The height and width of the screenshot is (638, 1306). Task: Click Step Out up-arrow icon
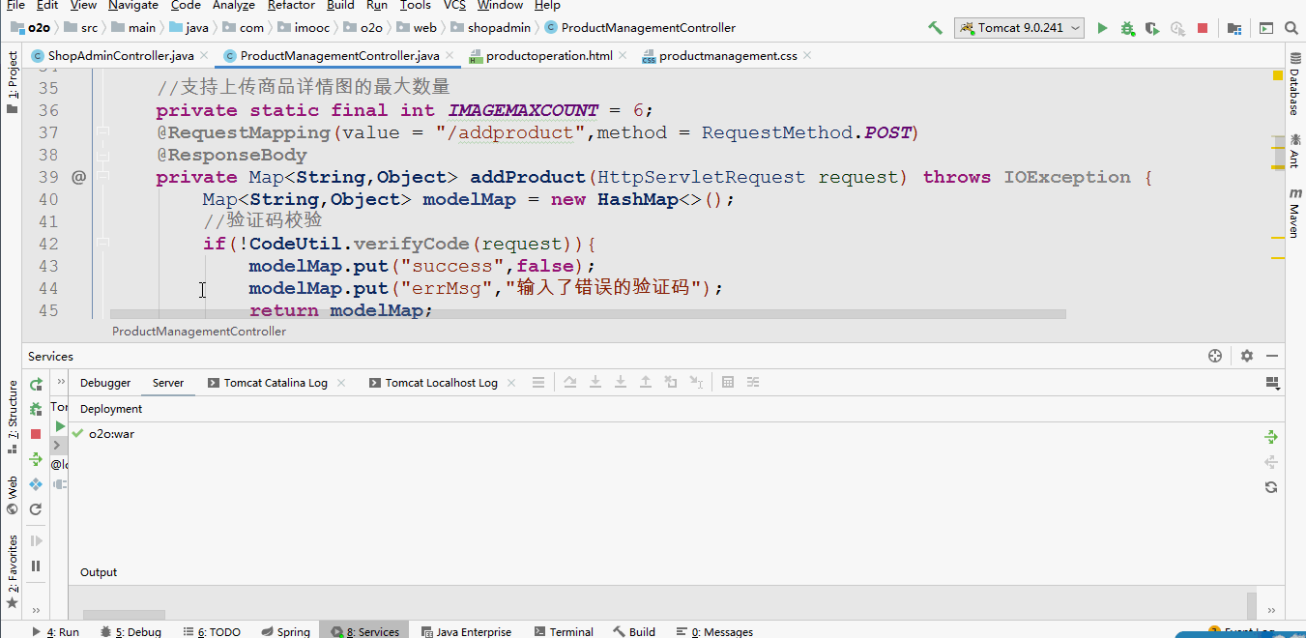(x=646, y=383)
